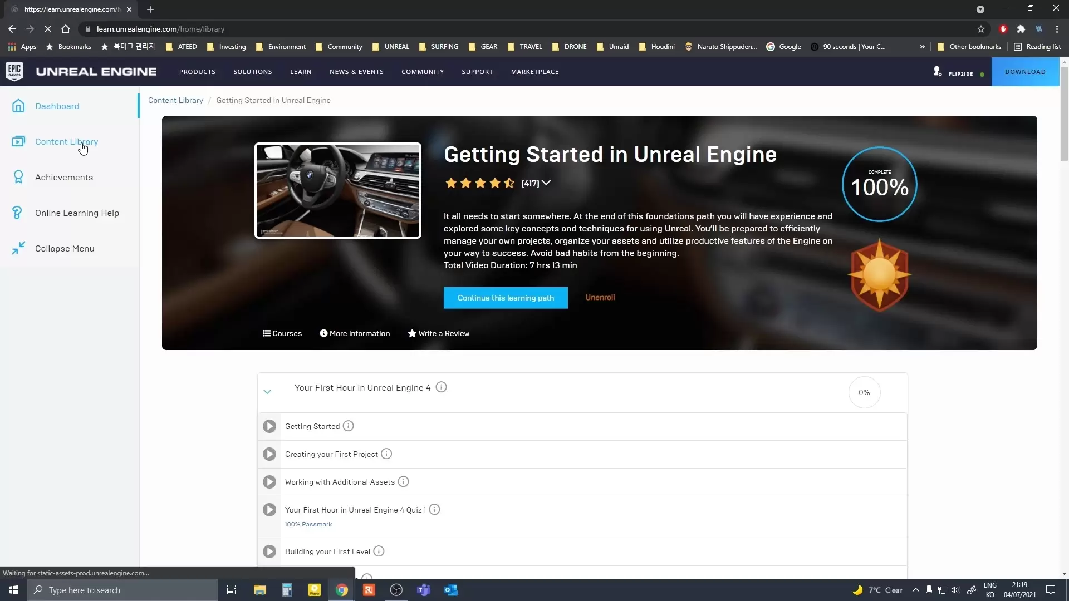Open the LEARN menu in top navigation
1069x601 pixels.
point(301,72)
